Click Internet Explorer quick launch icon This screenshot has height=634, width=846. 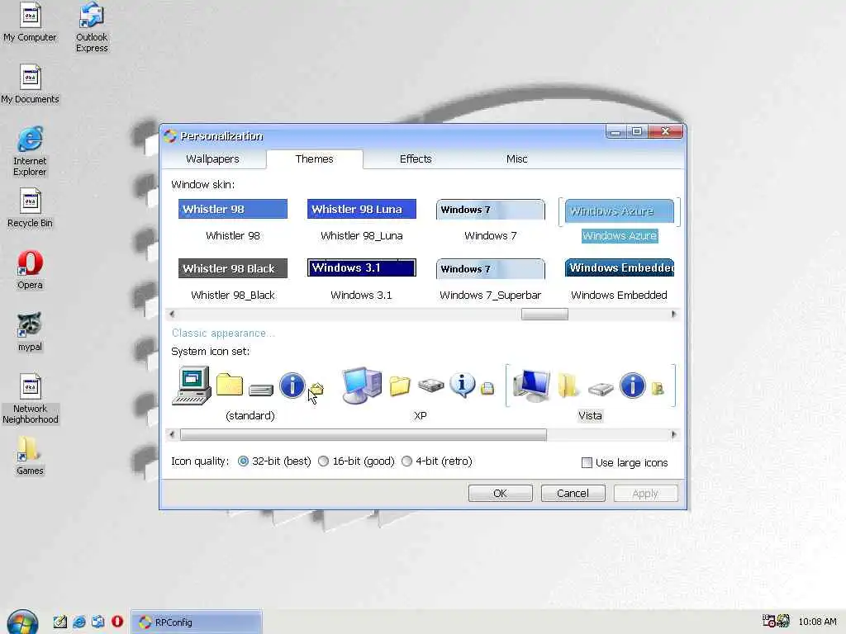78,622
